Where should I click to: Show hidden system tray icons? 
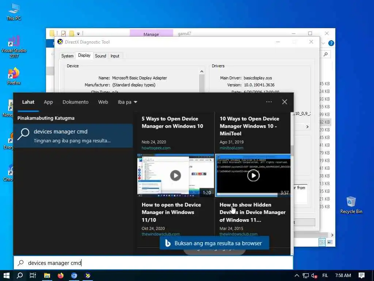297,276
